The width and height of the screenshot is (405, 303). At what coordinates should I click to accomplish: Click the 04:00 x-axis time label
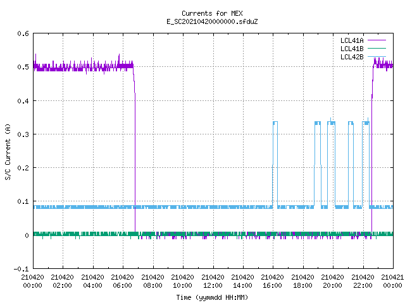pyautogui.click(x=92, y=285)
